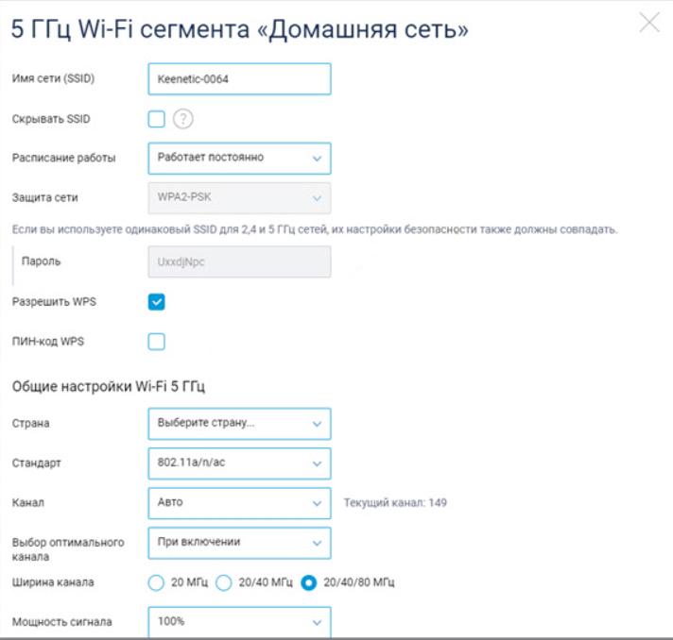The width and height of the screenshot is (673, 640).
Task: Select the 20 МГц channel width radio
Action: tap(156, 582)
